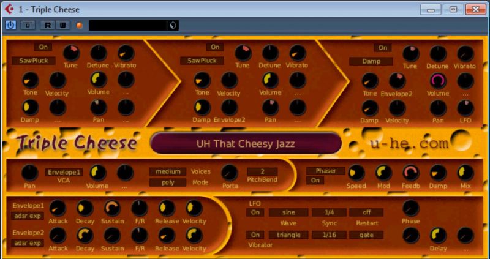Open first module SawPluck mode selector

34,61
